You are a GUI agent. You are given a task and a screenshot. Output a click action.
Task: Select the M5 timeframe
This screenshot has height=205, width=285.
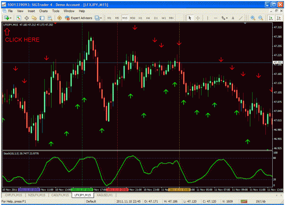117,18
